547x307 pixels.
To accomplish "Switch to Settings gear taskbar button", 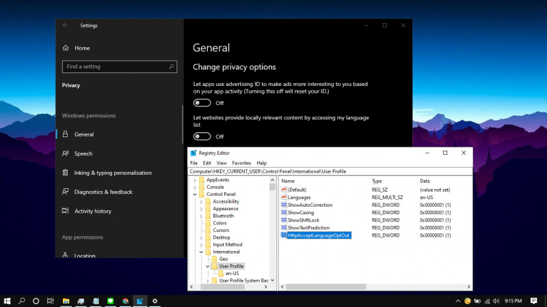I will 155,301.
